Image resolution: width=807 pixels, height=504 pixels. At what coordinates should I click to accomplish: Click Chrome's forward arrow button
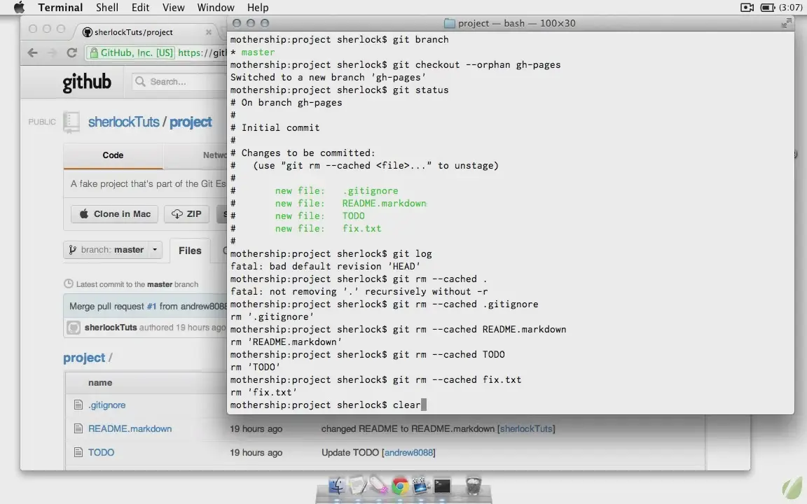tap(51, 52)
